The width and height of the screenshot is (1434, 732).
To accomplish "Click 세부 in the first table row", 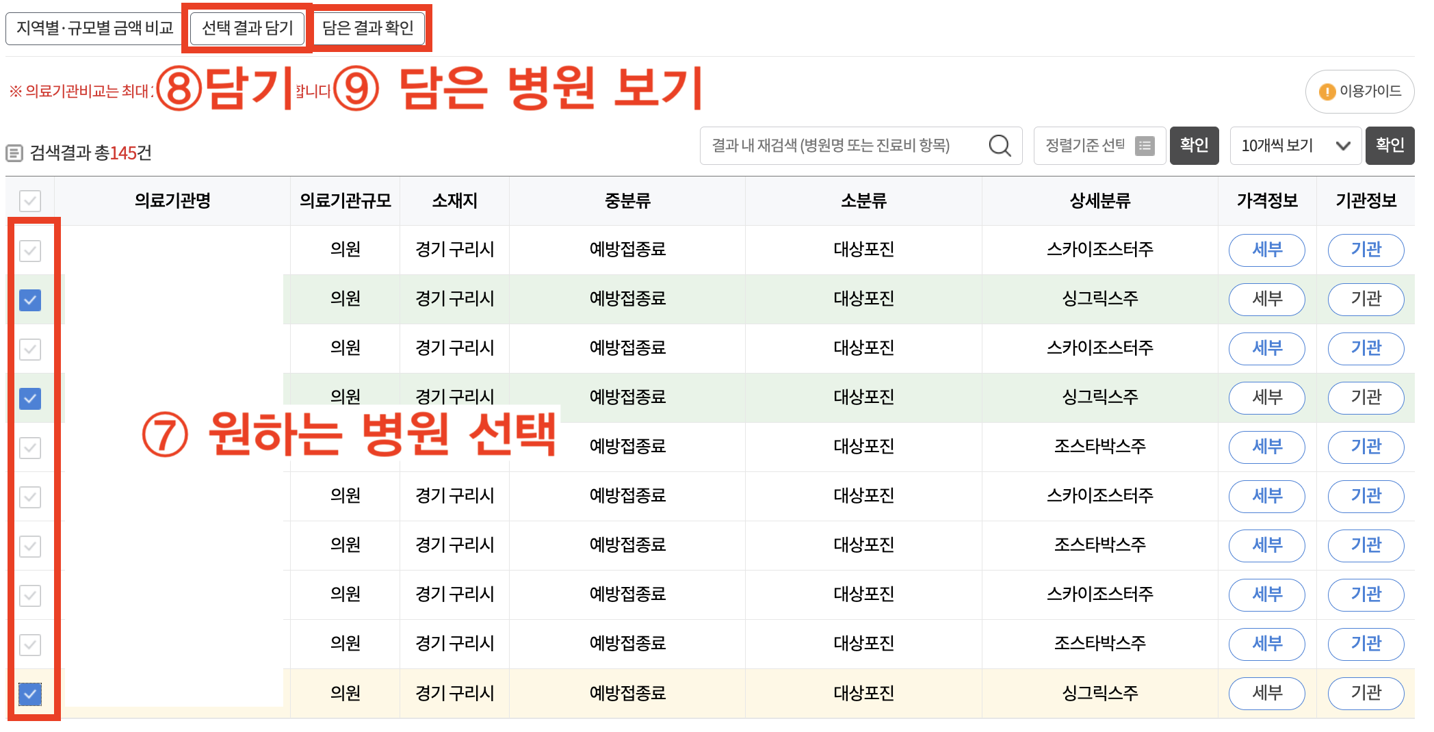I will pos(1267,250).
